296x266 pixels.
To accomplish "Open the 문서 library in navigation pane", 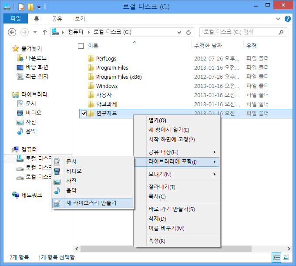I will click(30, 104).
